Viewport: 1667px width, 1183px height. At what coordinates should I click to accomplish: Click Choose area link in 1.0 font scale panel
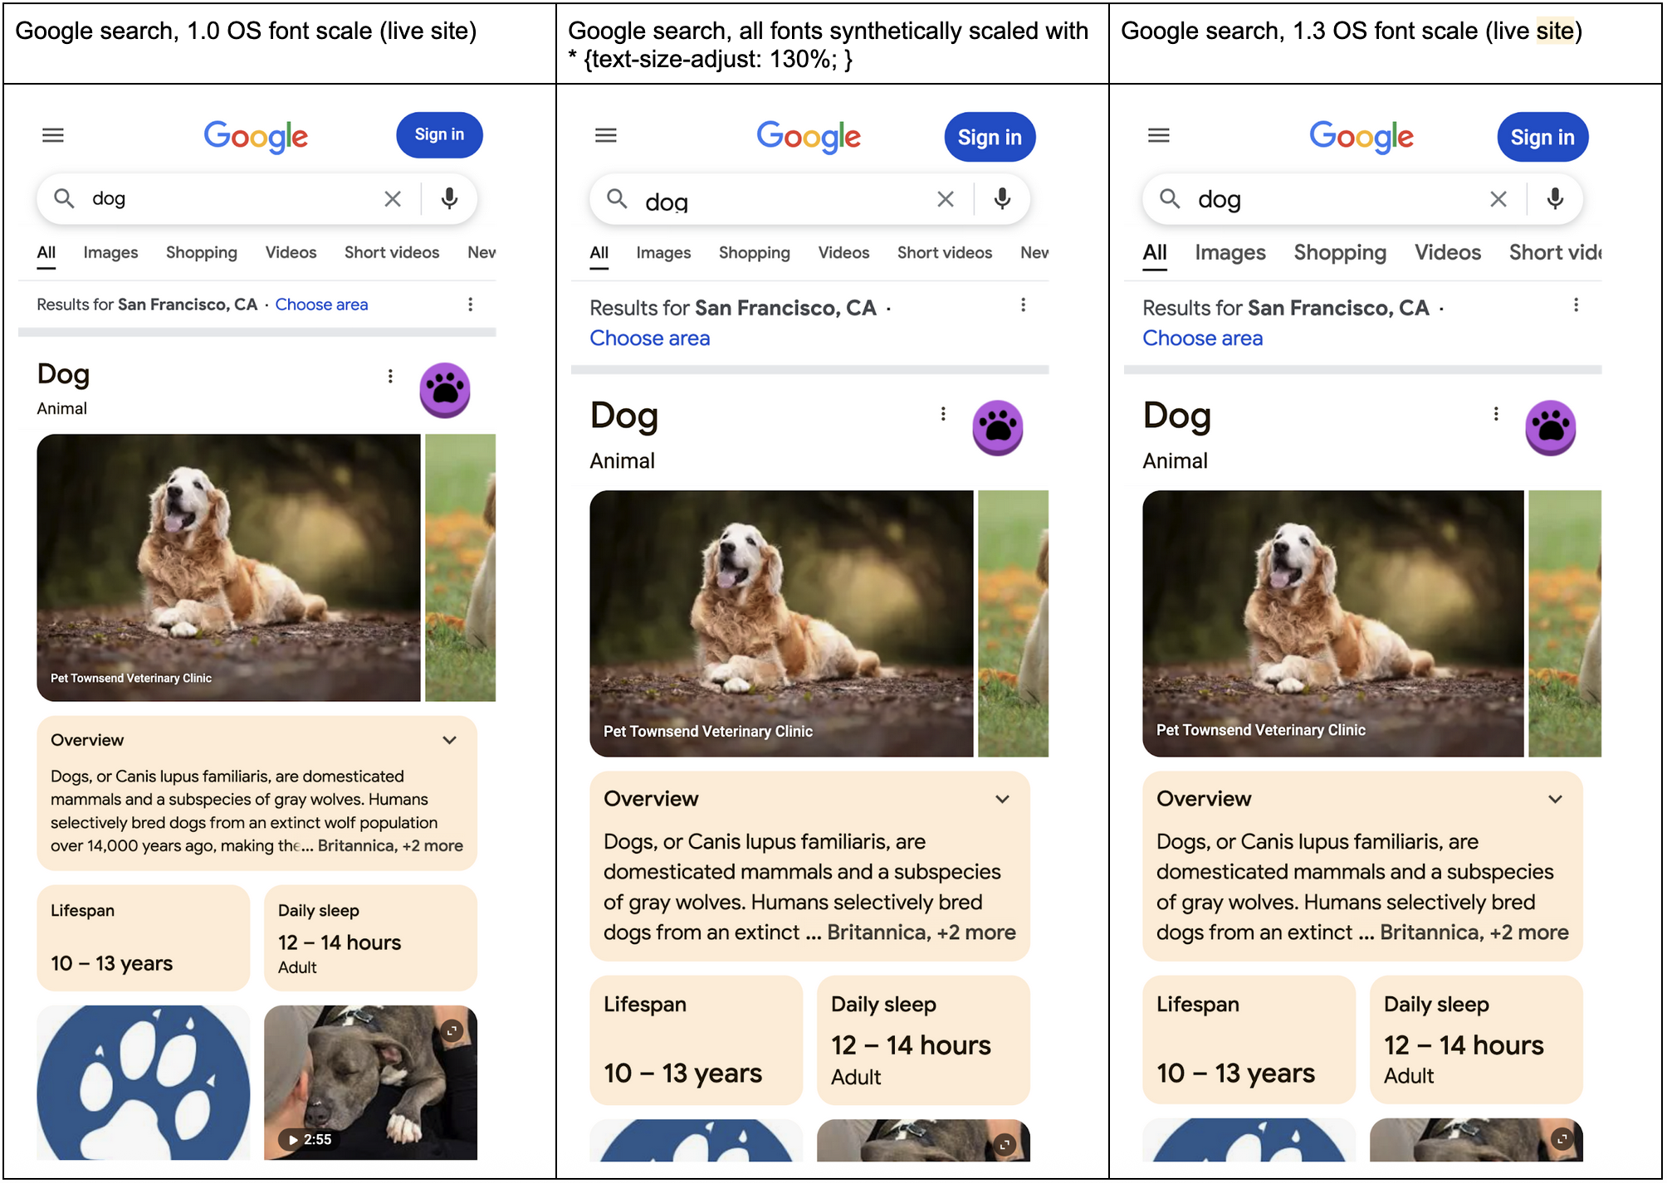tap(321, 304)
